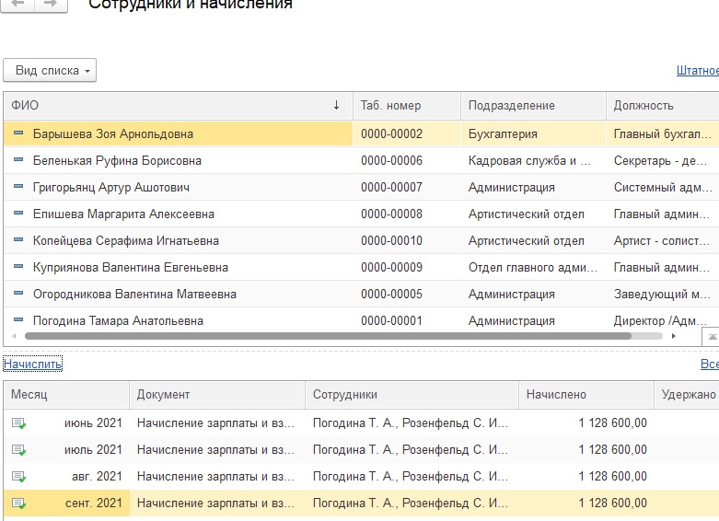Click Начисление зарплаты document in июнь 2021 row

[215, 423]
